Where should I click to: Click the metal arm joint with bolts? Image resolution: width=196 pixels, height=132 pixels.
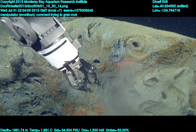click(26, 34)
